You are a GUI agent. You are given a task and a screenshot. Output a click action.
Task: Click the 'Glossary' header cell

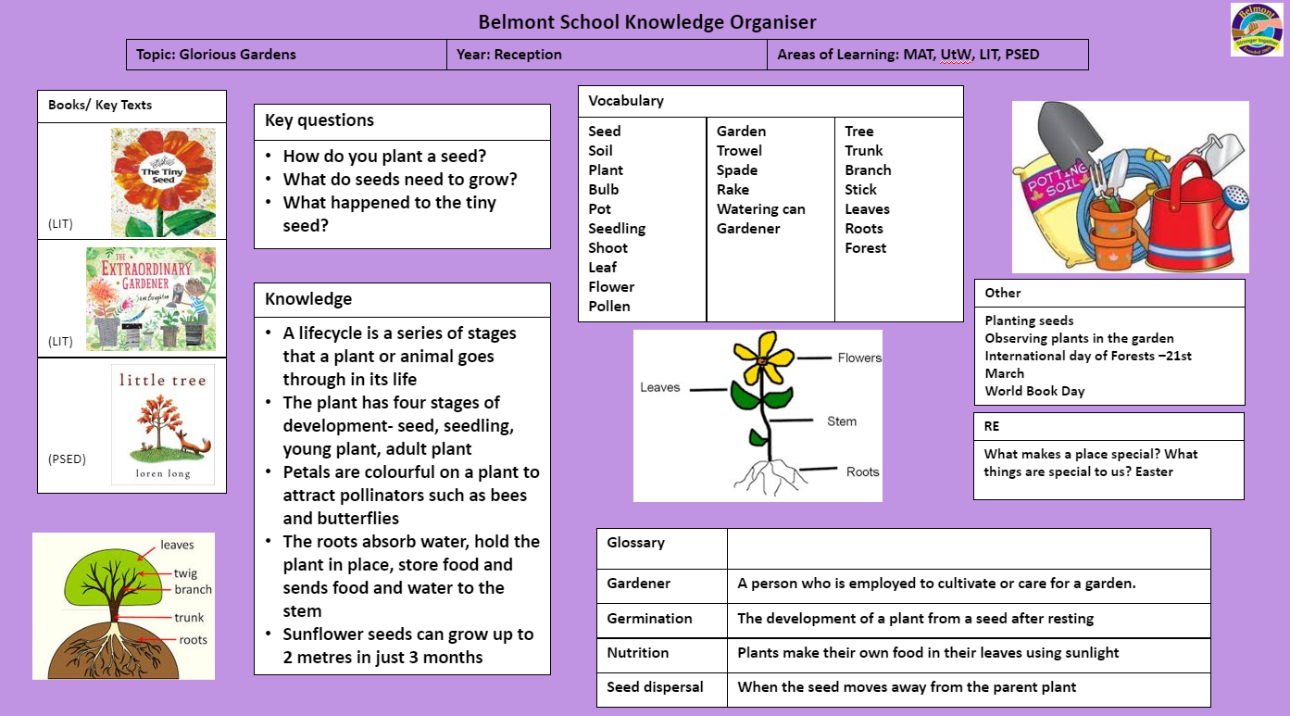(x=662, y=549)
